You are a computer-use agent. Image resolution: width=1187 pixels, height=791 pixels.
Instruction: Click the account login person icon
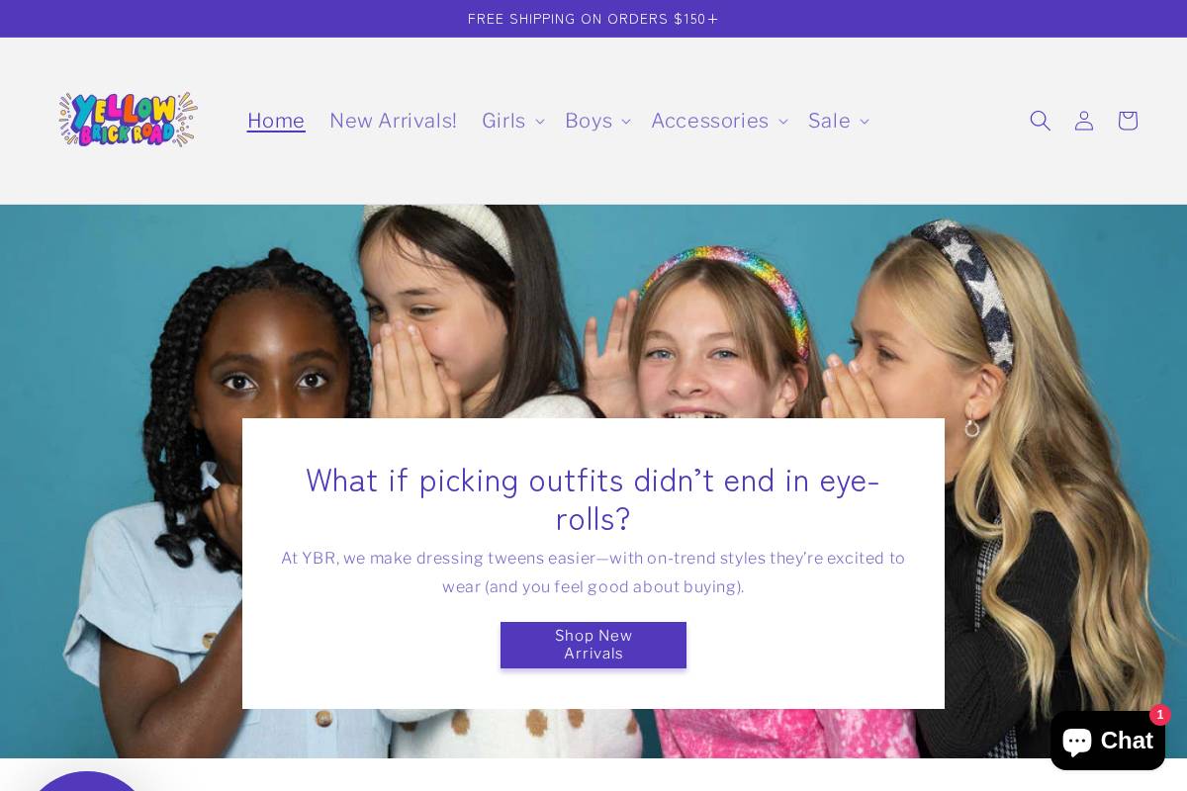[1084, 121]
